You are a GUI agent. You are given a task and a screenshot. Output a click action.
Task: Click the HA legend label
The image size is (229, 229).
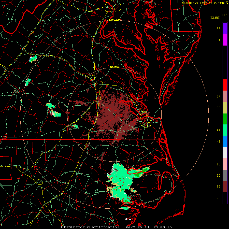coord(219,85)
